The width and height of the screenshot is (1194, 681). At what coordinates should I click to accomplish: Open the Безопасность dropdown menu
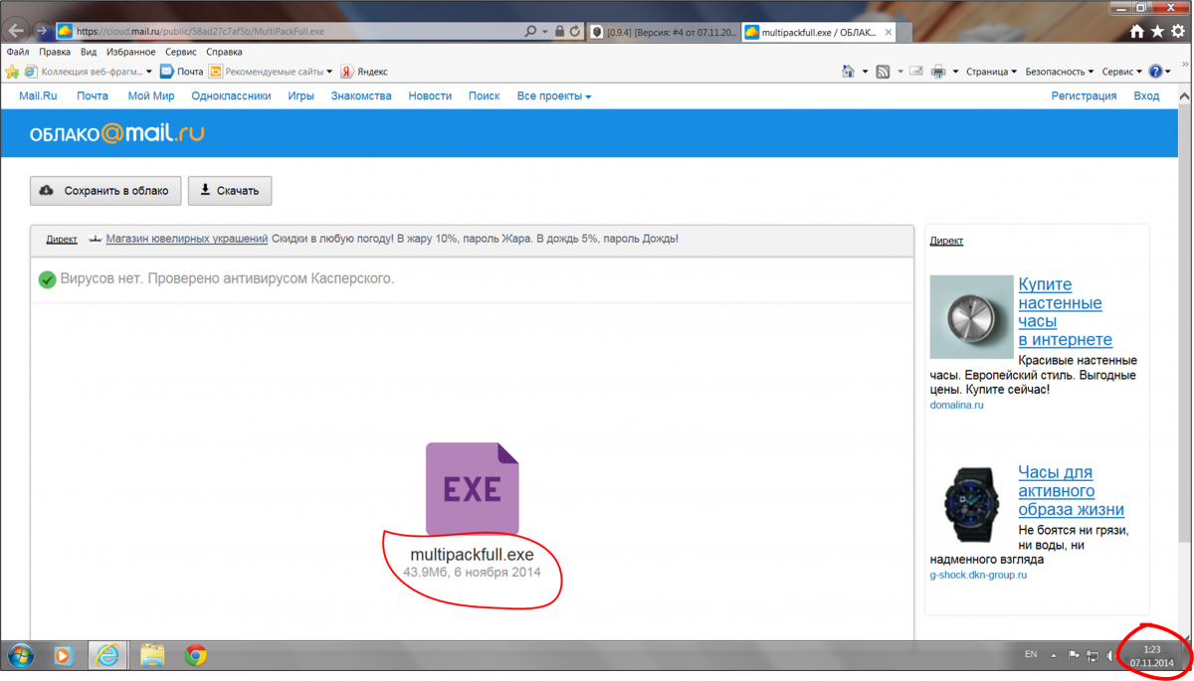(x=1060, y=72)
